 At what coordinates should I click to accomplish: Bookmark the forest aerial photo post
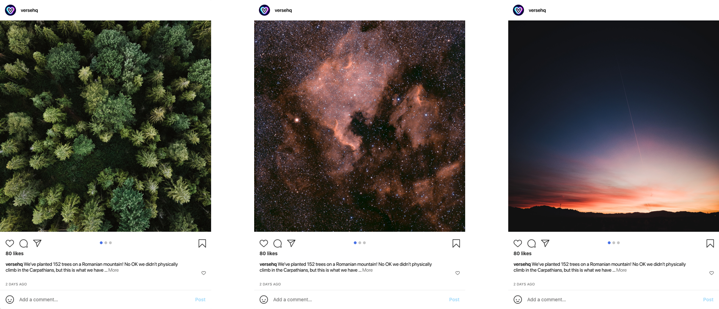(x=202, y=243)
